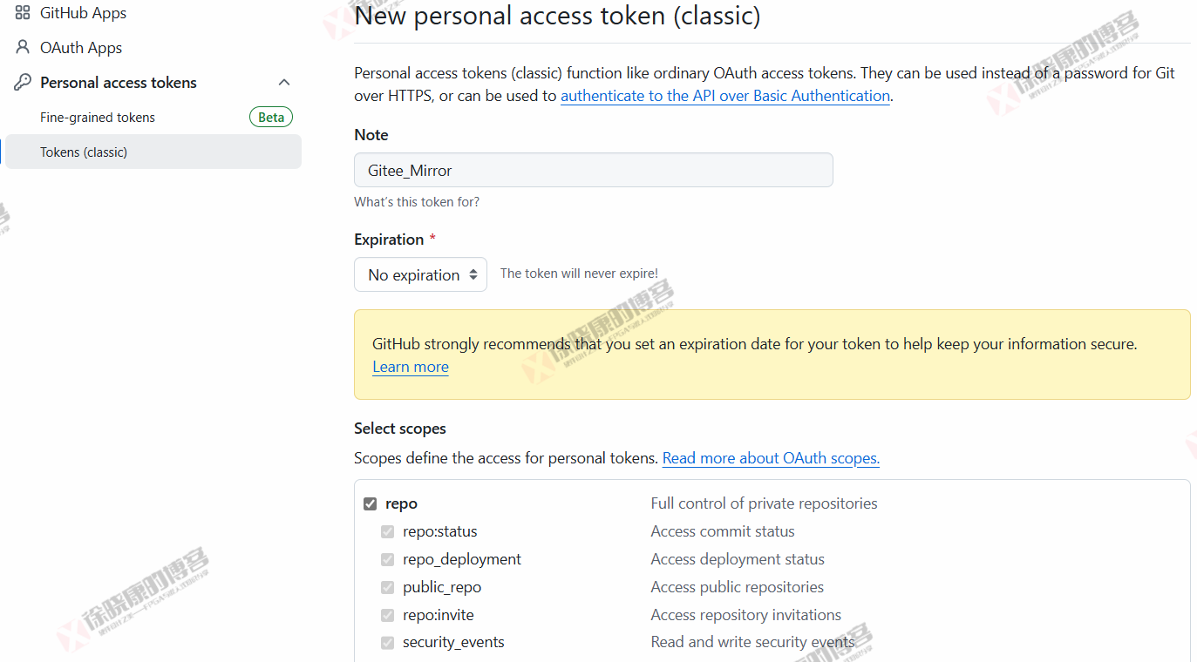This screenshot has width=1197, height=662.
Task: Select the checked repo scope checkmark icon
Action: point(371,503)
